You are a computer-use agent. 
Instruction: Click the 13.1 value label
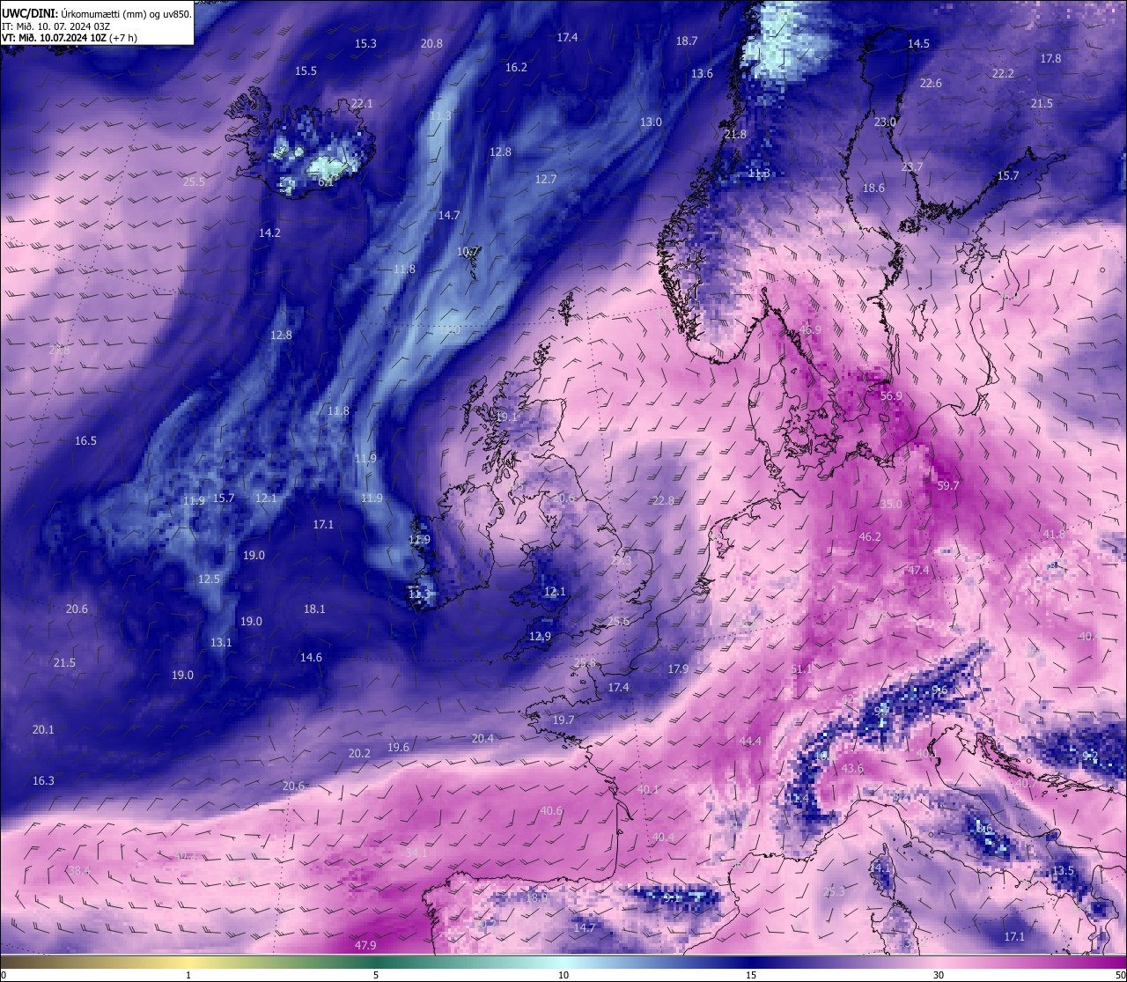[x=221, y=643]
